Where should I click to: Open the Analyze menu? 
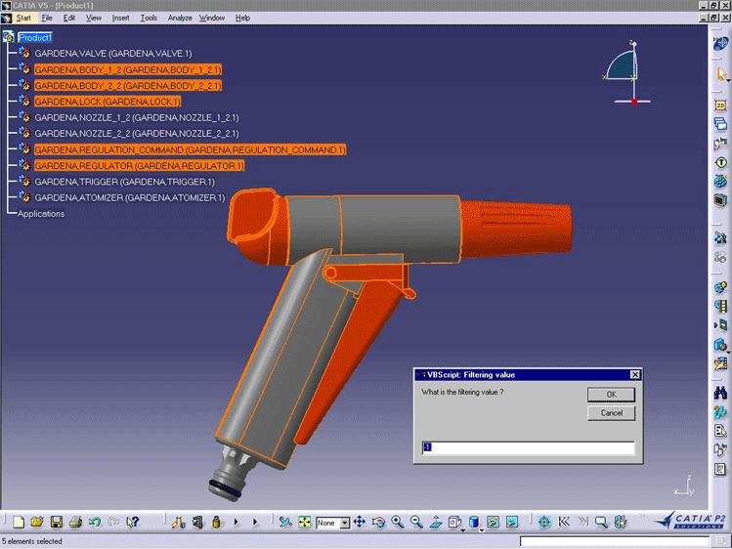(x=180, y=18)
